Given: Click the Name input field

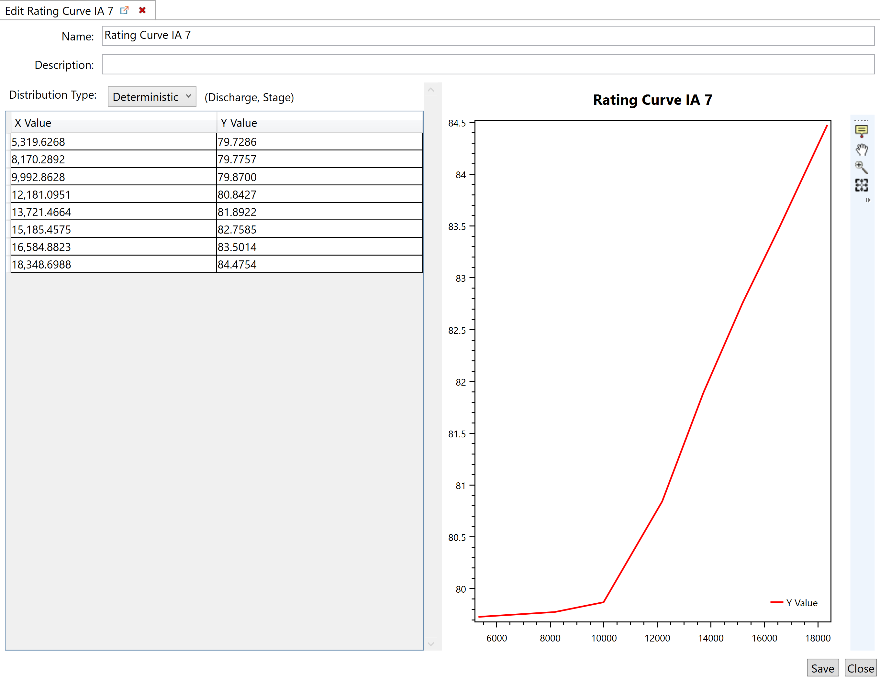Looking at the screenshot, I should point(488,36).
